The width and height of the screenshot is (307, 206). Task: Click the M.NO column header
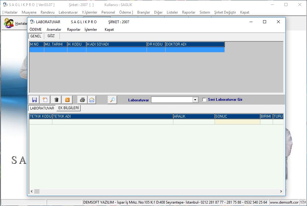pos(37,44)
